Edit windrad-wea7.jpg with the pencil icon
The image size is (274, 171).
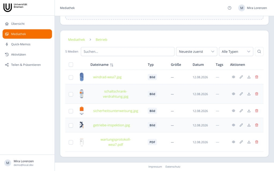[x=241, y=77]
